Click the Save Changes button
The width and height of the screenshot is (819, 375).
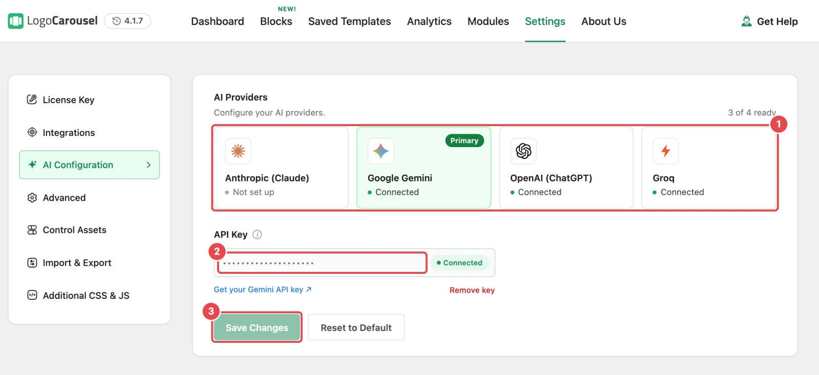(257, 327)
